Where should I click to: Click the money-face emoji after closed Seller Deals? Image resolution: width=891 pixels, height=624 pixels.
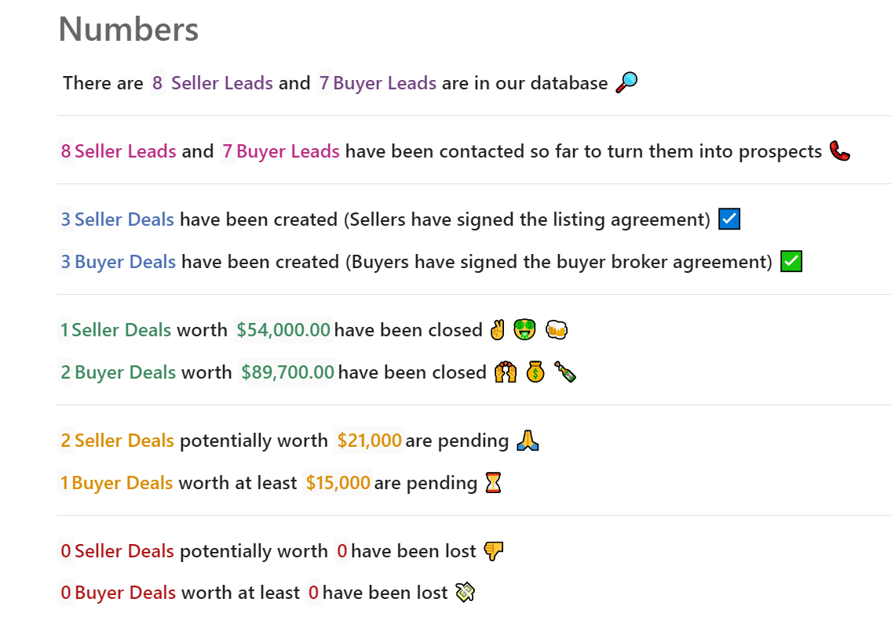tap(524, 329)
